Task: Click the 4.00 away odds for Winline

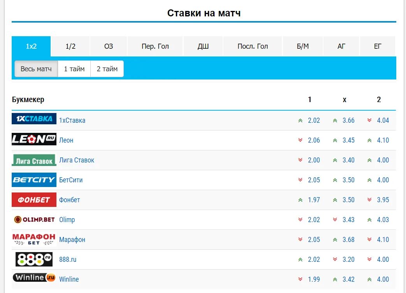Action: 383,279
